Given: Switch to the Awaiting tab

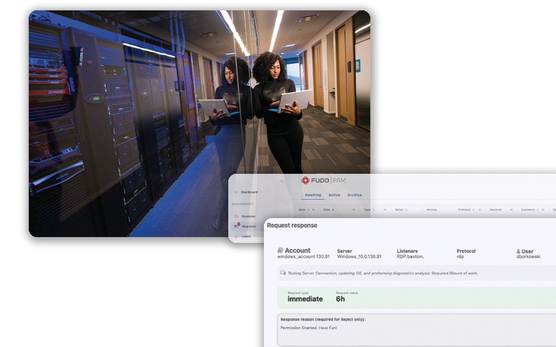Looking at the screenshot, I should coord(313,195).
